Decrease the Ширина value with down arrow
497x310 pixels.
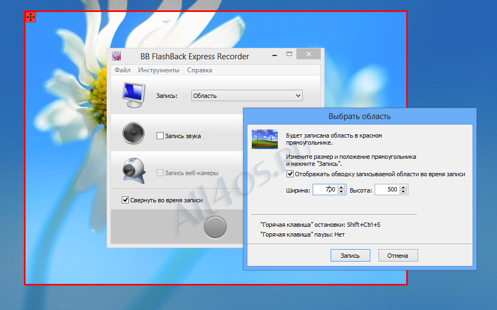tap(341, 192)
